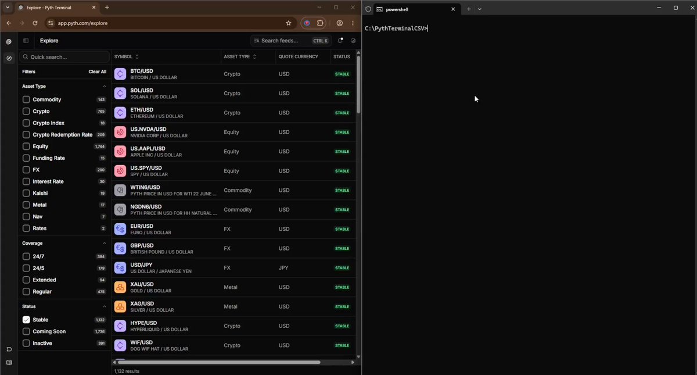
Task: Click the BTC/USD crypto icon
Action: pos(120,74)
